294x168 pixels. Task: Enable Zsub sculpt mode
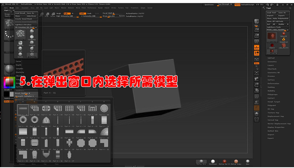89,14
